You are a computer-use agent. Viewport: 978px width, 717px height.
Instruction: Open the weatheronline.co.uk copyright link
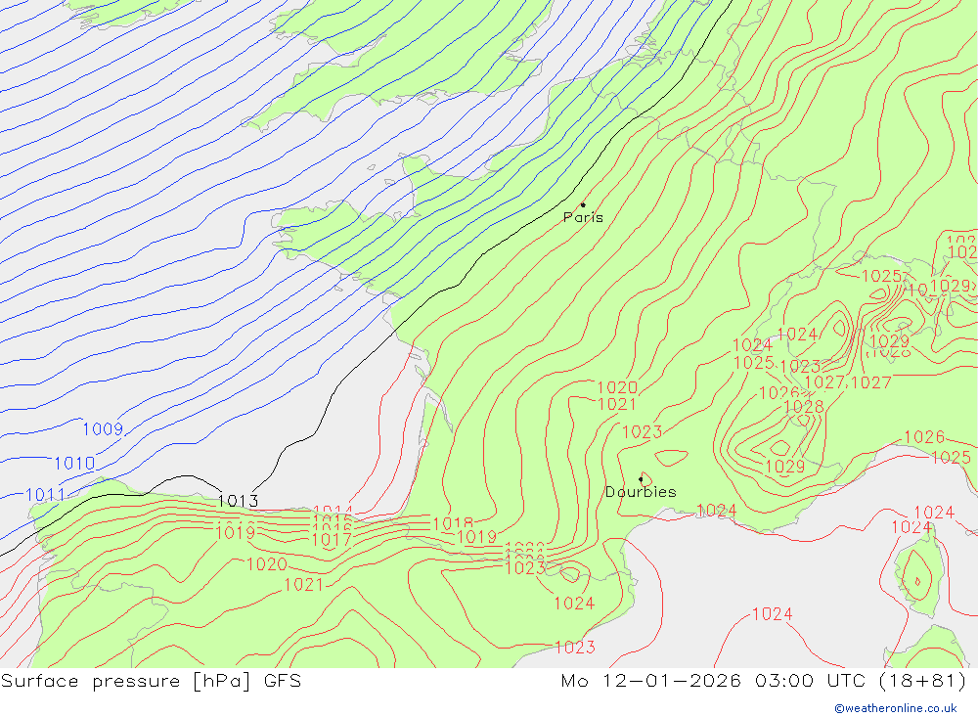[896, 708]
